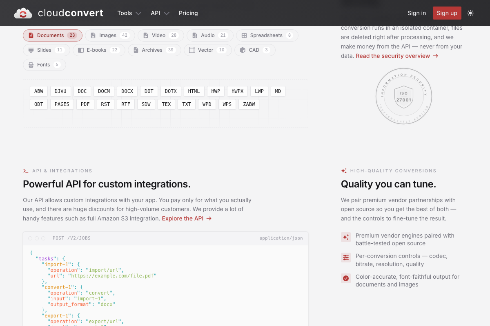Viewport: 490px width, 326px height.
Task: Choose the WPD format chip
Action: [207, 104]
